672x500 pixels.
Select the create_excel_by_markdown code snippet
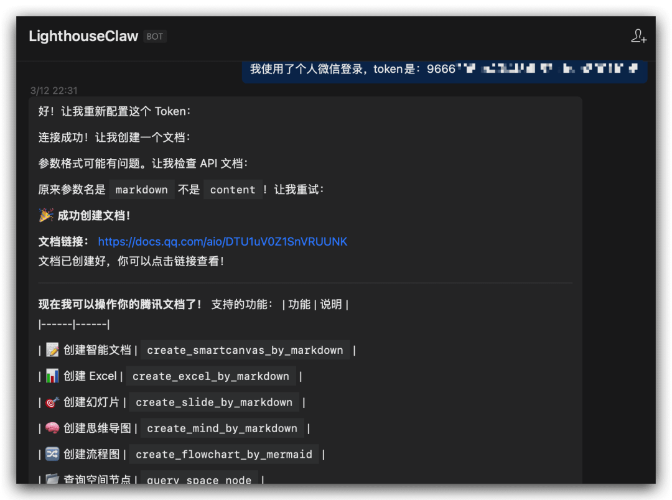pyautogui.click(x=210, y=376)
